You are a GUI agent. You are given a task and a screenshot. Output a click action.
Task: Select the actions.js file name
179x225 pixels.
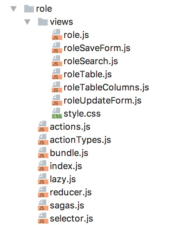pos(70,127)
